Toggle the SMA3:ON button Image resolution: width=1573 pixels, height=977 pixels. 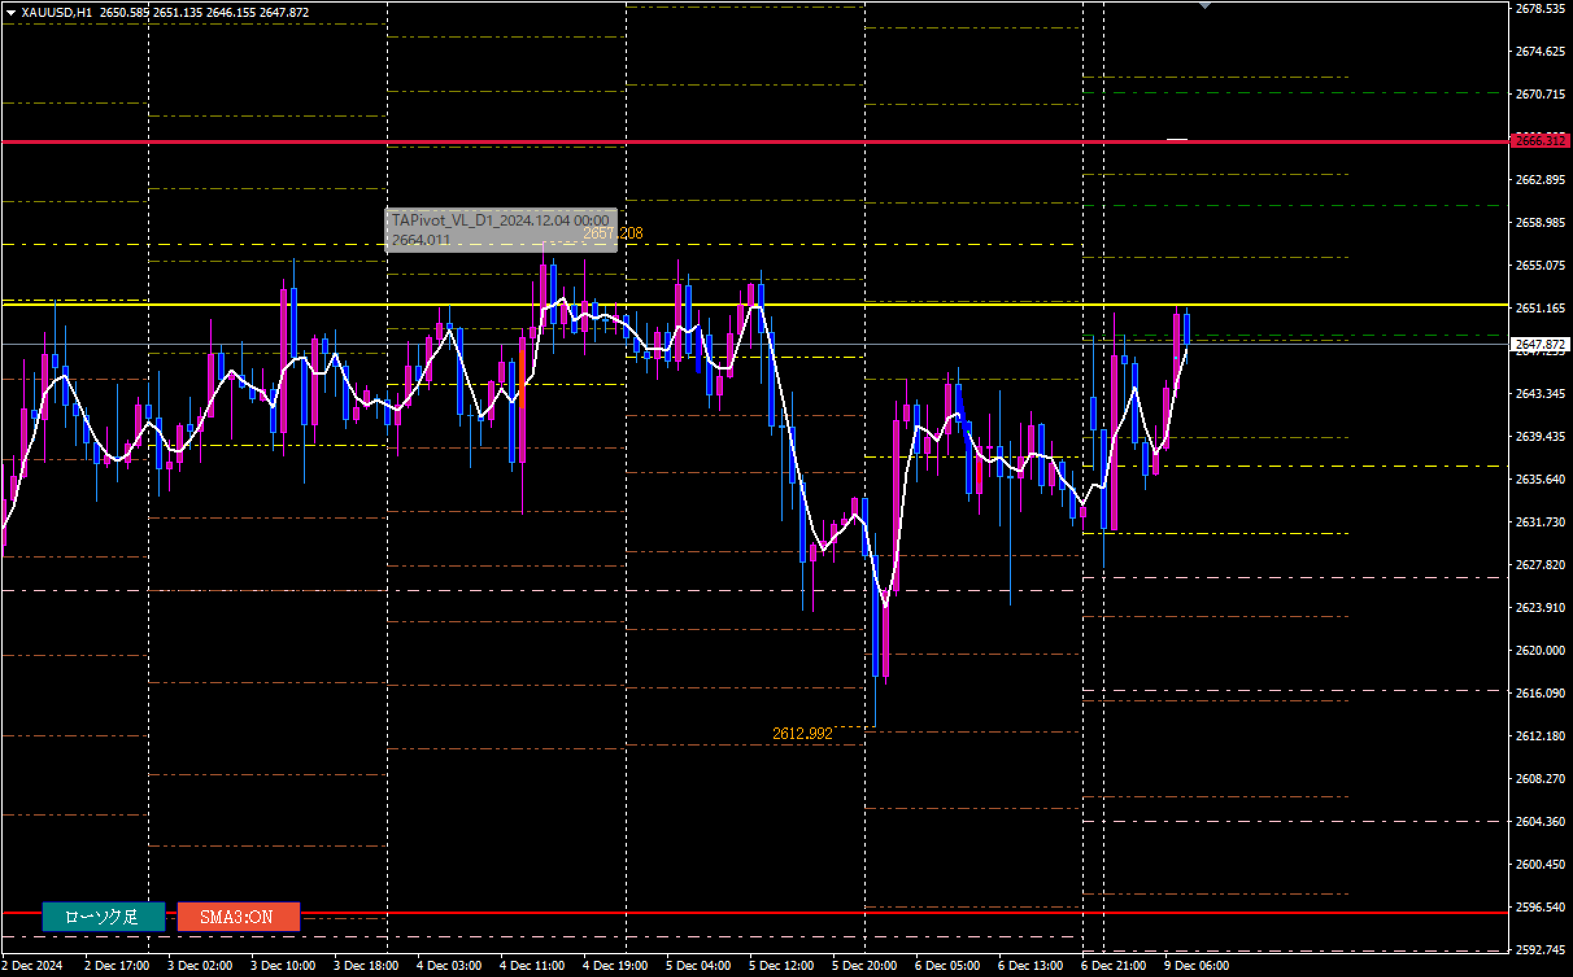(238, 917)
